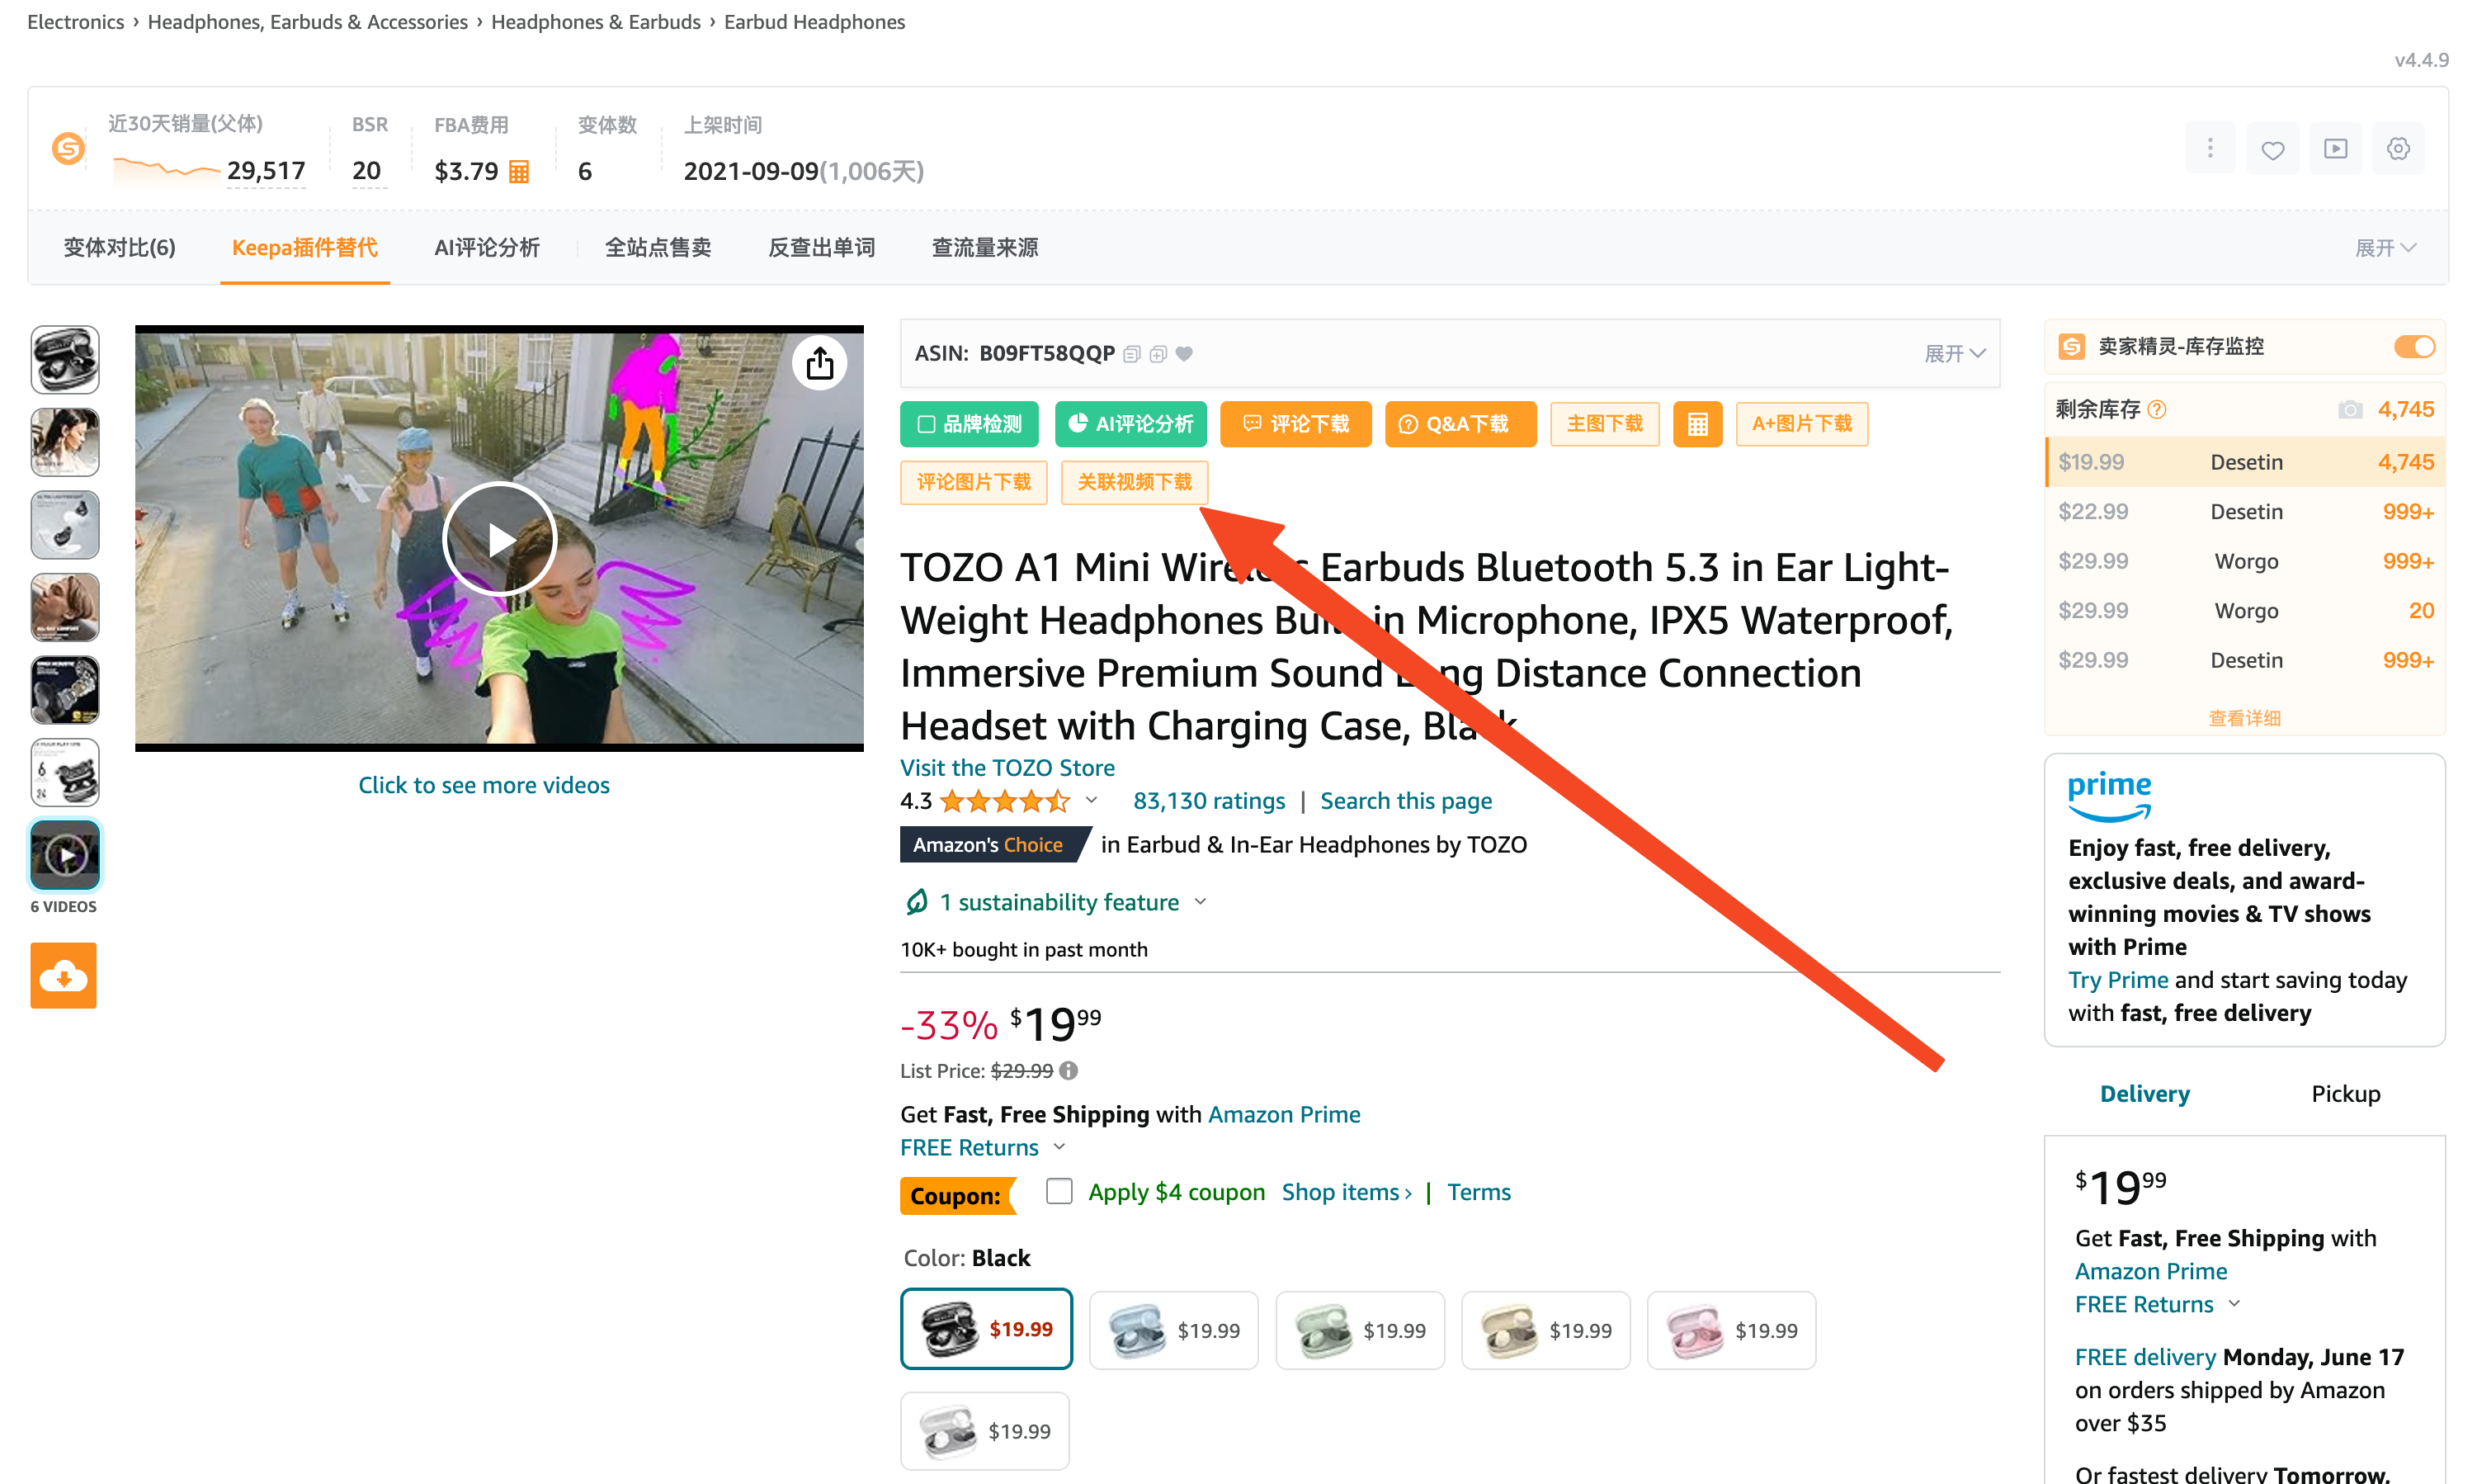Click the sustainability leaf icon
The width and height of the screenshot is (2477, 1484).
point(916,902)
